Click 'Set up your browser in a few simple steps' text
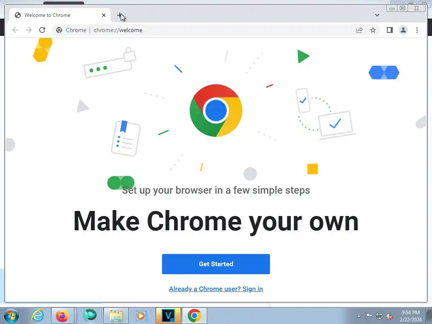Viewport: 432px width, 324px height. click(216, 190)
